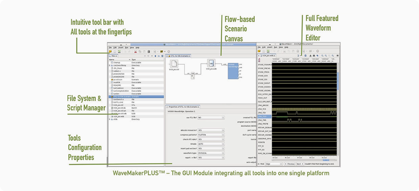Click zoom-in magnifier in waveform editor toolbar
Viewport: 419px width, 191px height.
click(x=322, y=55)
